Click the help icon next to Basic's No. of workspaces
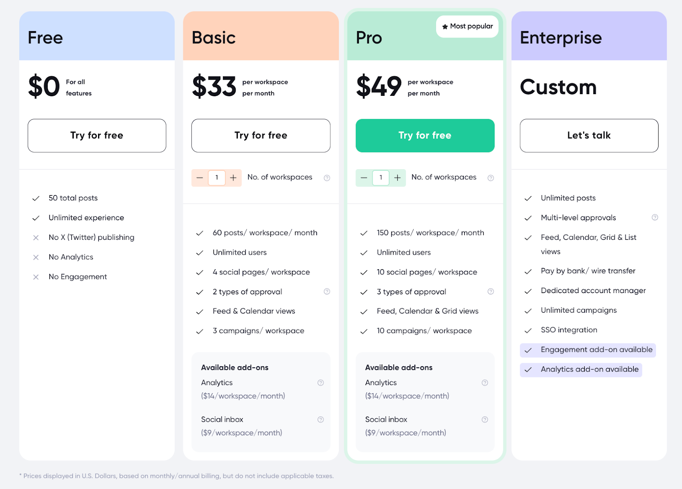This screenshot has width=682, height=489. (327, 178)
